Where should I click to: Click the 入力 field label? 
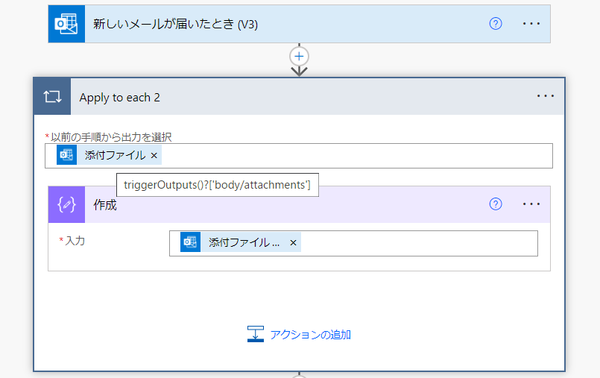(x=75, y=241)
